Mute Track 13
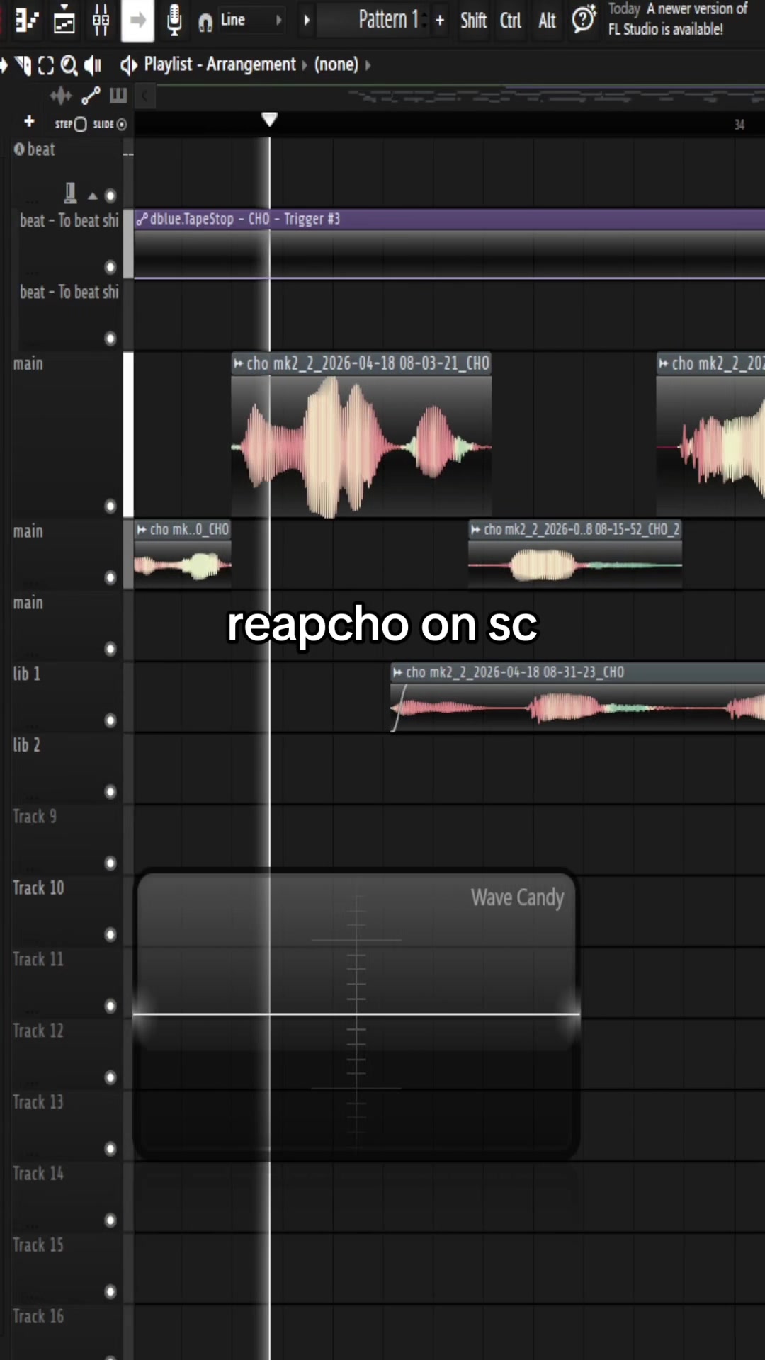This screenshot has width=765, height=1360. [110, 1149]
